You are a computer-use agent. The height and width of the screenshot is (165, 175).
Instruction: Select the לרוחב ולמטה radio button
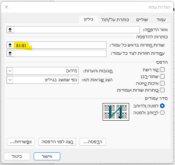coord(162,113)
